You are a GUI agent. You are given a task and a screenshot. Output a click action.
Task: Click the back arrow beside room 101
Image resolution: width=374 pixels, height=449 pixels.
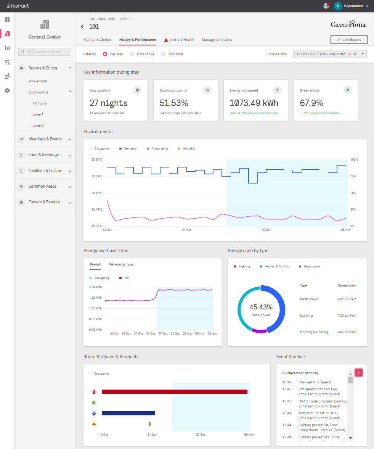pos(82,27)
